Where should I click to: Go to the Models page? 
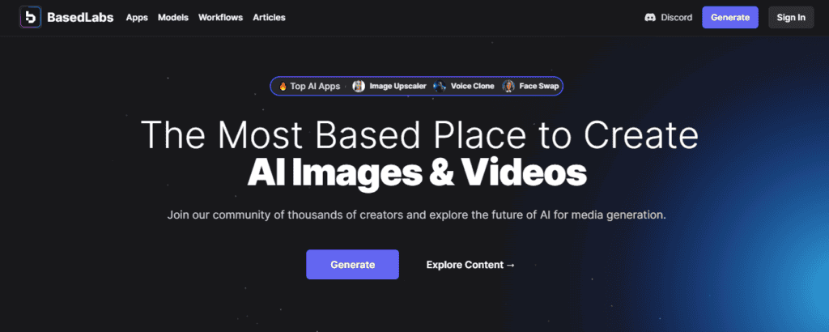(173, 17)
